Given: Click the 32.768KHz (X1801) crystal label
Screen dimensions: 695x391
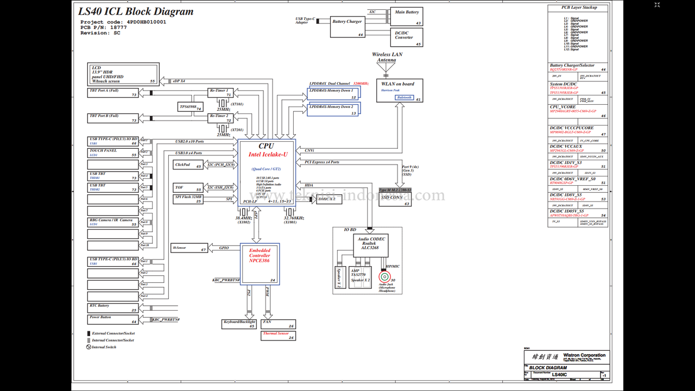Looking at the screenshot, I should pos(293,219).
